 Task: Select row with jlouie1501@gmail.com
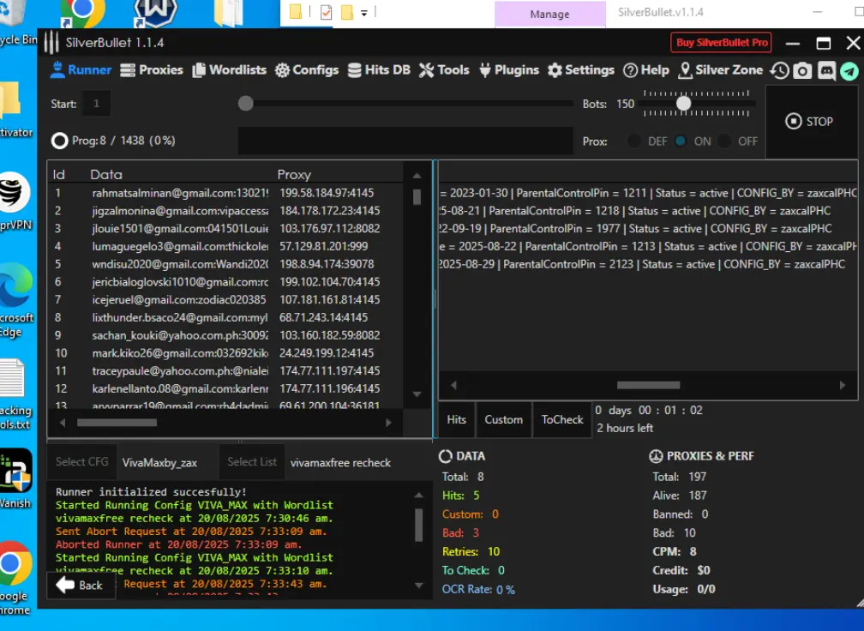[226, 228]
